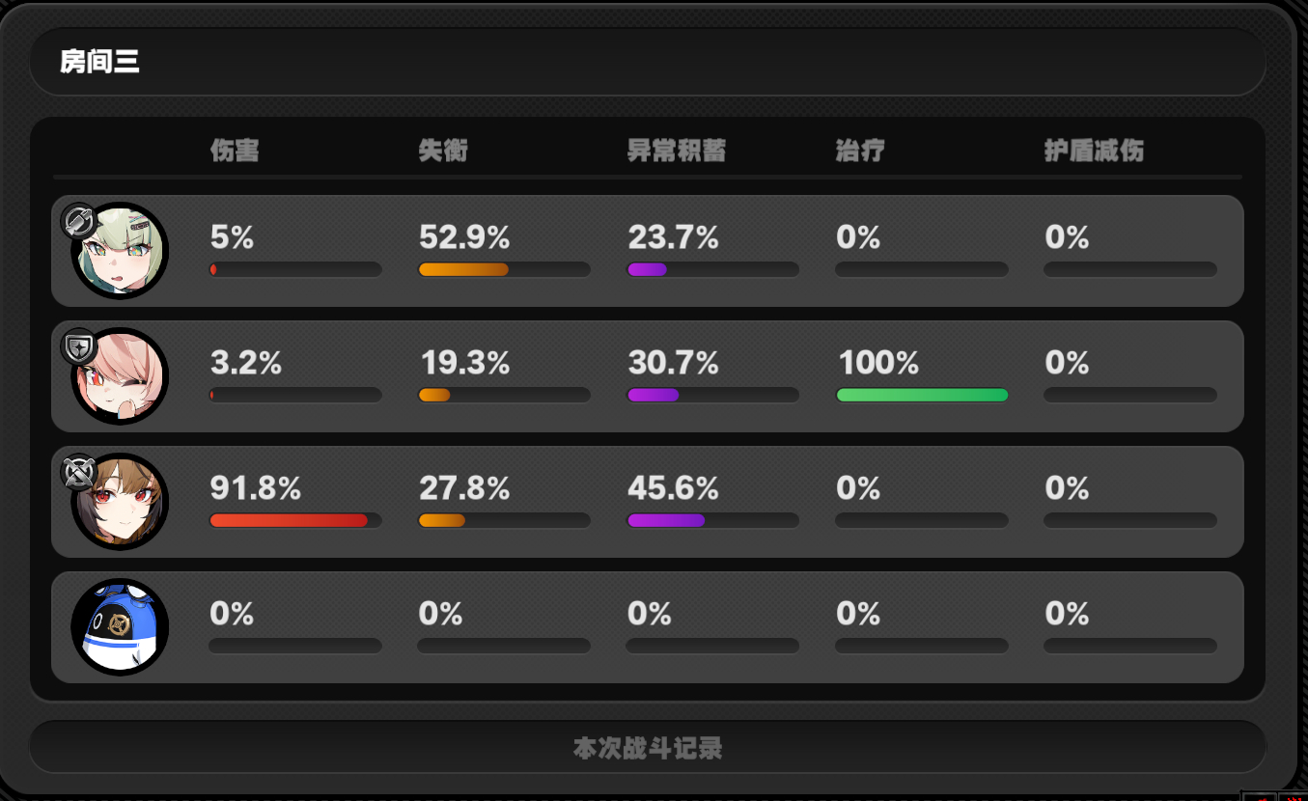Screen dimensions: 1308x801
Task: Click the crossed role badge on the brown-haired avatar
Action: tap(78, 472)
